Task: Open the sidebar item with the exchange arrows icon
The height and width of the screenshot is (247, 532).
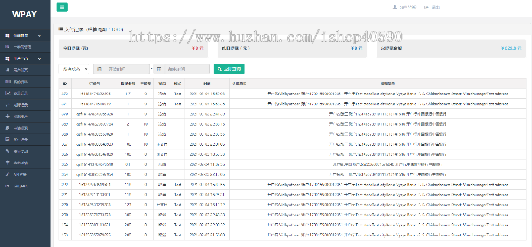Action: tap(7, 104)
